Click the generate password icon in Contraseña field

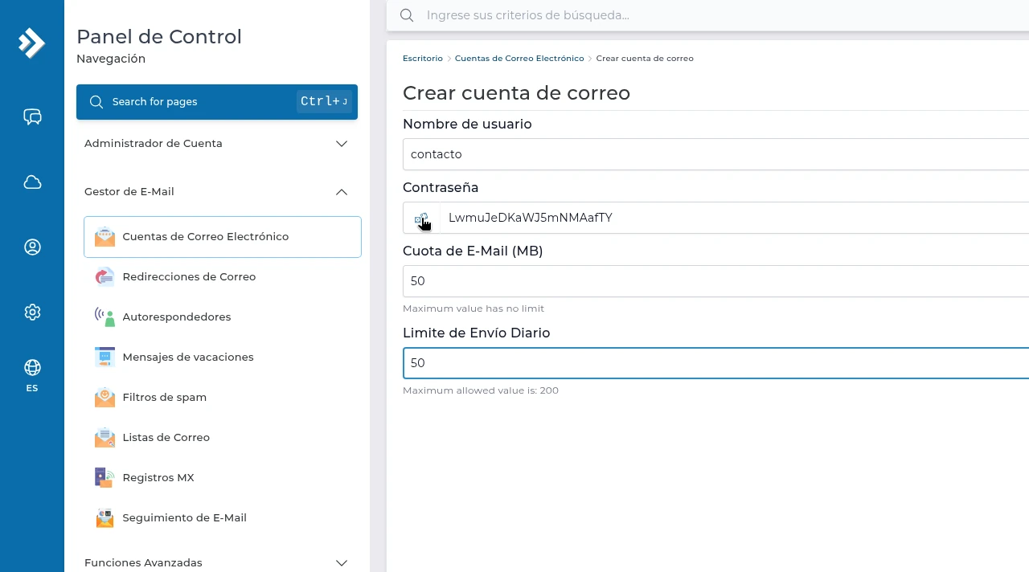422,219
